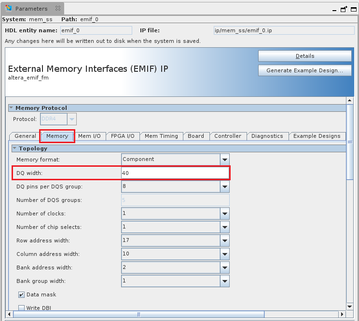Click Generate Example Design button
Image resolution: width=359 pixels, height=321 pixels.
pos(304,70)
